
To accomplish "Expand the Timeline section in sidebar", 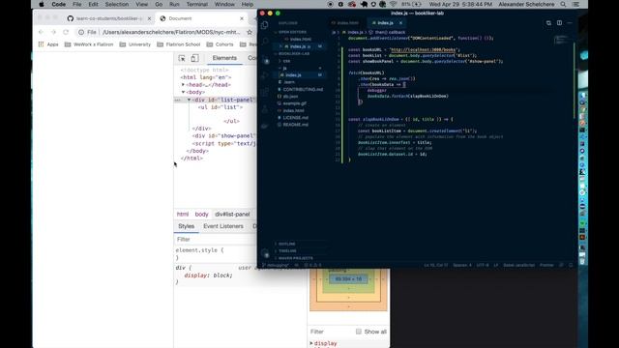I will click(x=287, y=251).
